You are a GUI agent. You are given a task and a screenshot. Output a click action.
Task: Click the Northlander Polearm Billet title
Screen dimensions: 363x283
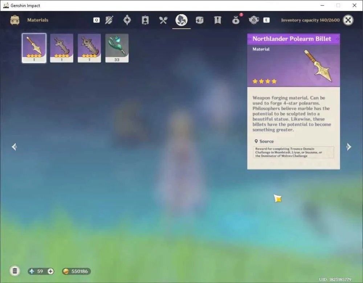point(292,39)
